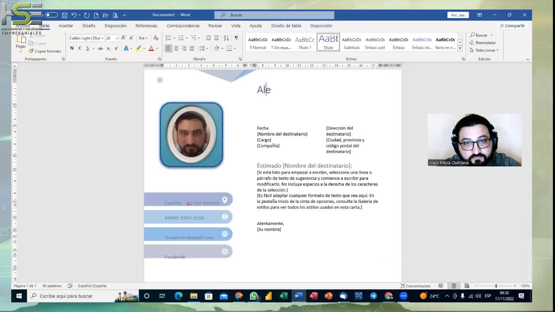The image size is (555, 312).
Task: Apply red font color
Action: [x=151, y=48]
